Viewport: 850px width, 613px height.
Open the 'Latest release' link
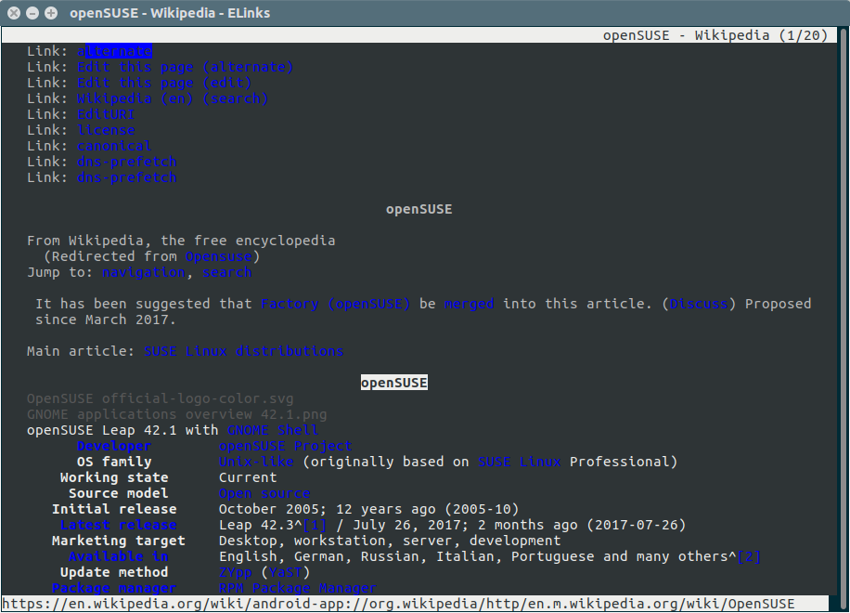click(119, 525)
